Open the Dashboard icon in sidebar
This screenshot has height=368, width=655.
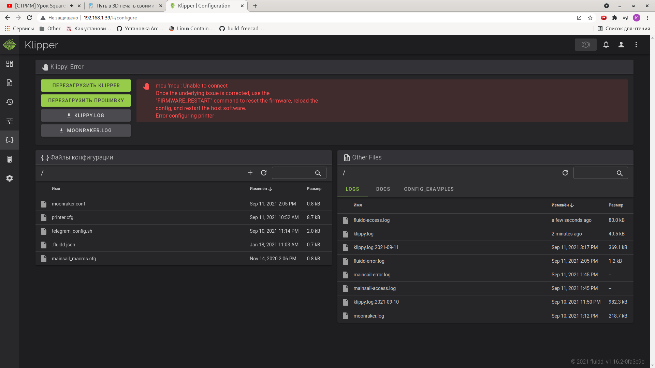pyautogui.click(x=10, y=64)
